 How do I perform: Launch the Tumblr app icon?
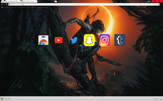(120, 40)
